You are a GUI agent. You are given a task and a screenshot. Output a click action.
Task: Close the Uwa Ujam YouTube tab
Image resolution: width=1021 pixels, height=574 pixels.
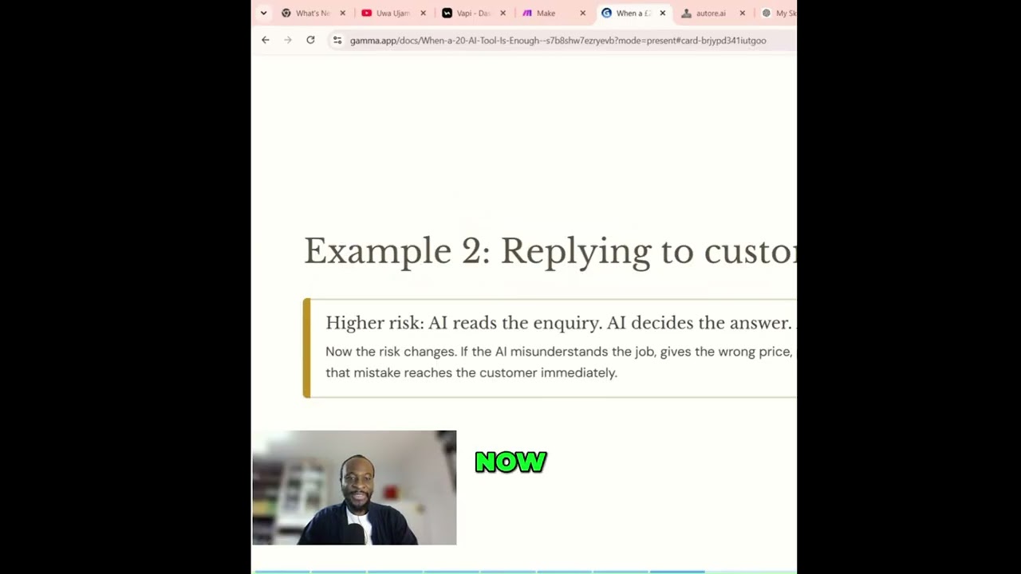tap(423, 13)
